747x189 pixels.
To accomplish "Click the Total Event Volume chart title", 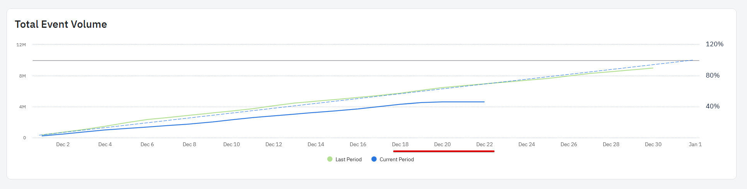I will [61, 24].
